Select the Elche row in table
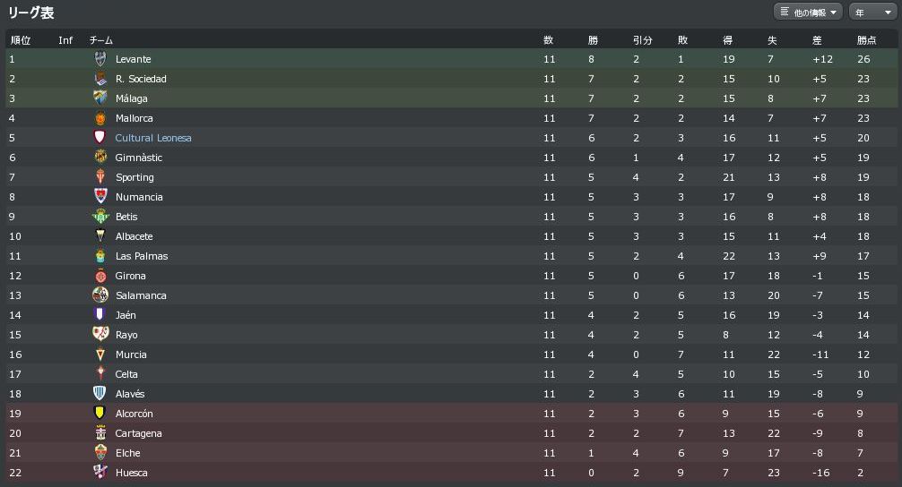902x487 pixels. (448, 453)
